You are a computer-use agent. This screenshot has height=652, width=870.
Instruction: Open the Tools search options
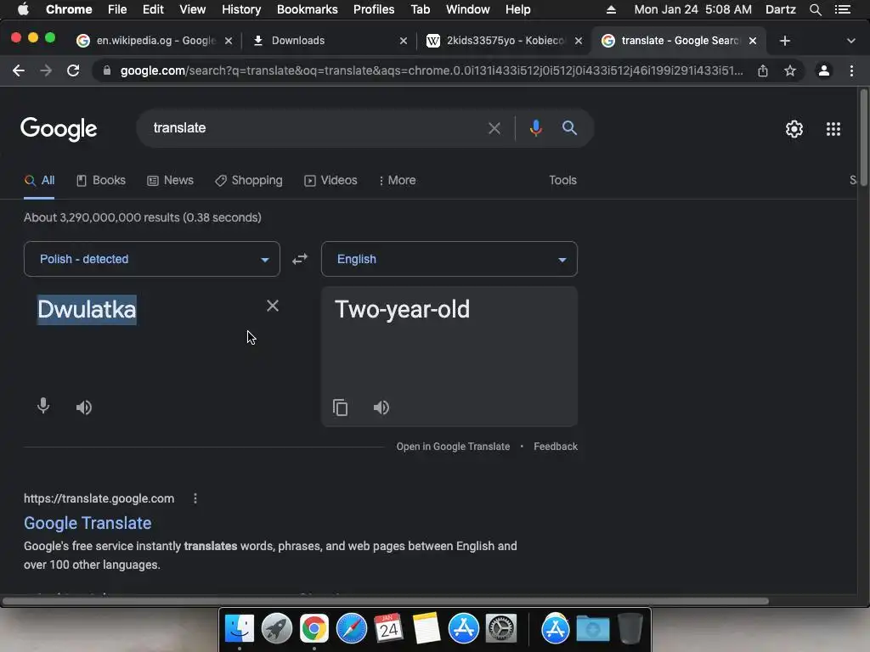click(562, 180)
